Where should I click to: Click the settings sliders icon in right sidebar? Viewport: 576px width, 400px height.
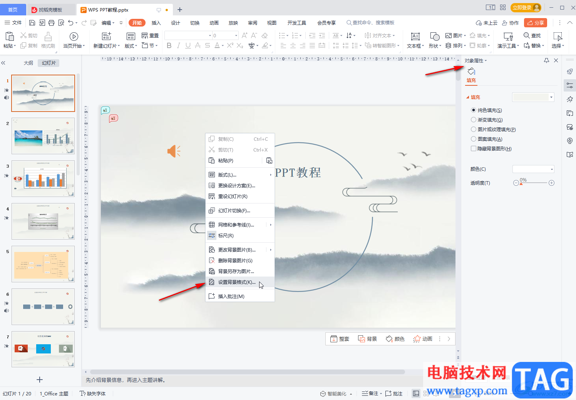pyautogui.click(x=570, y=85)
